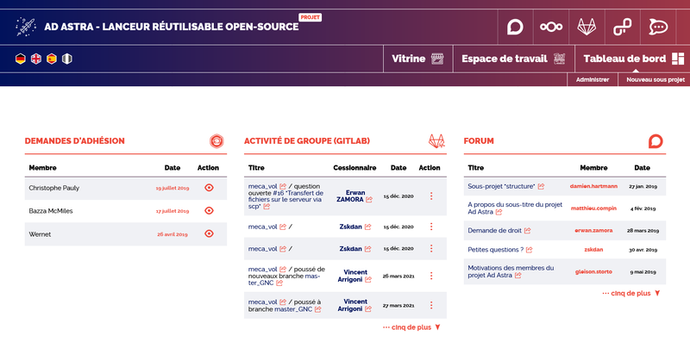
Task: Open topic 'A propos du sous-titre du projet'
Action: tap(515, 208)
